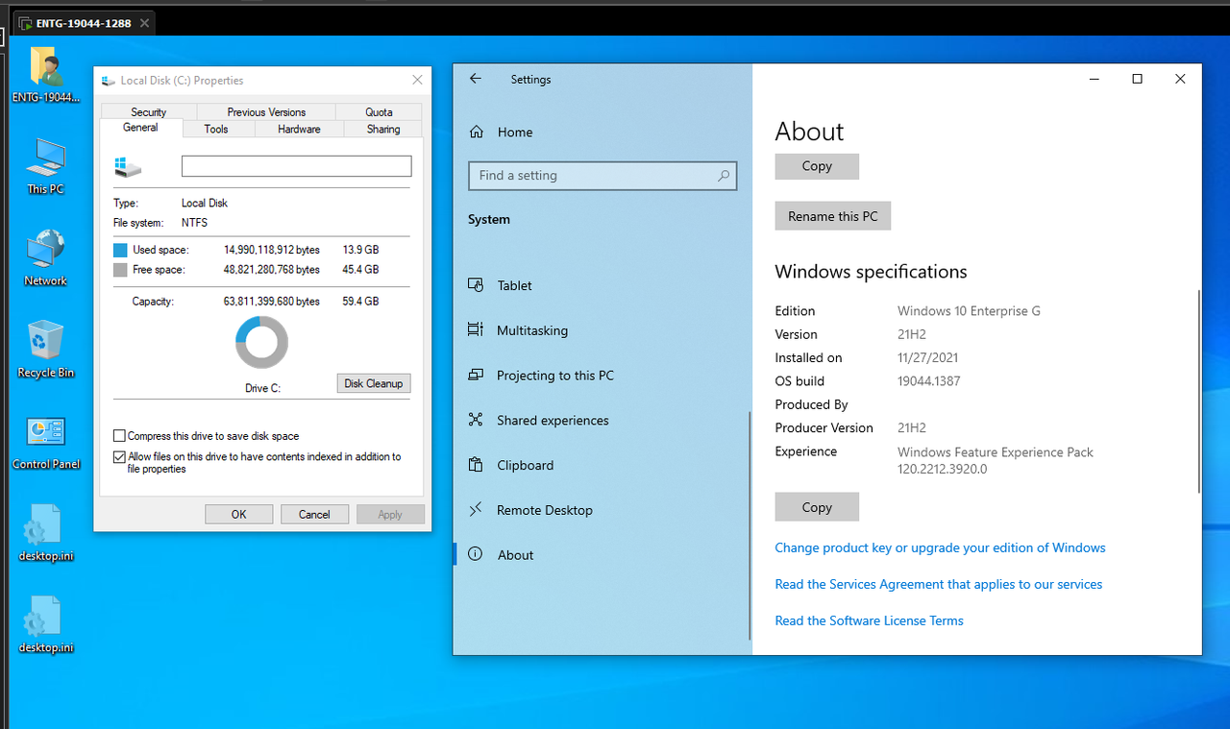Click the About info icon in sidebar
Screen dimensions: 1230x729
tap(475, 554)
